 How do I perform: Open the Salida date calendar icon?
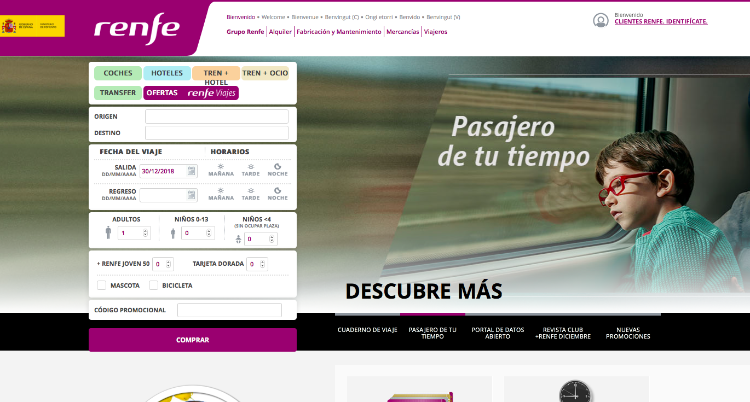(x=191, y=171)
